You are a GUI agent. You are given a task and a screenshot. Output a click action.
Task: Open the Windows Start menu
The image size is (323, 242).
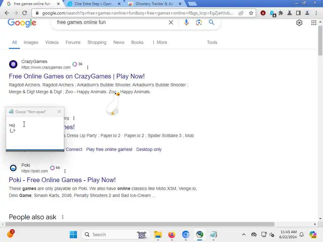coord(73,234)
